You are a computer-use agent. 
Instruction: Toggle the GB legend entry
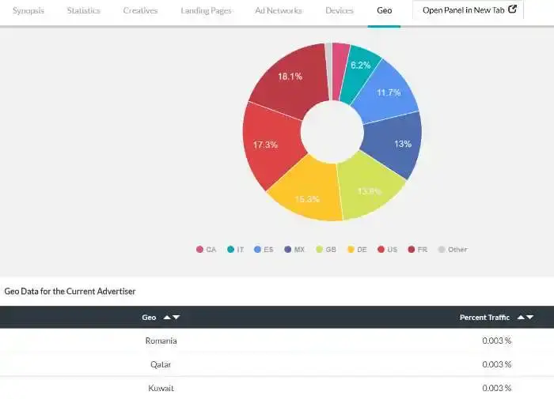point(325,250)
